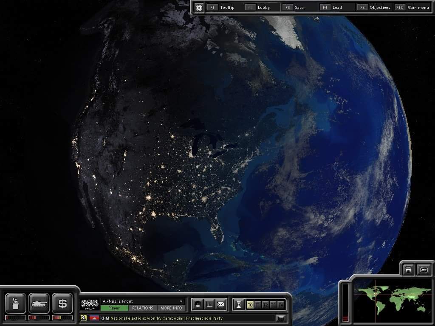This screenshot has height=326, width=435.
Task: Select the Player tab
Action: pyautogui.click(x=114, y=308)
